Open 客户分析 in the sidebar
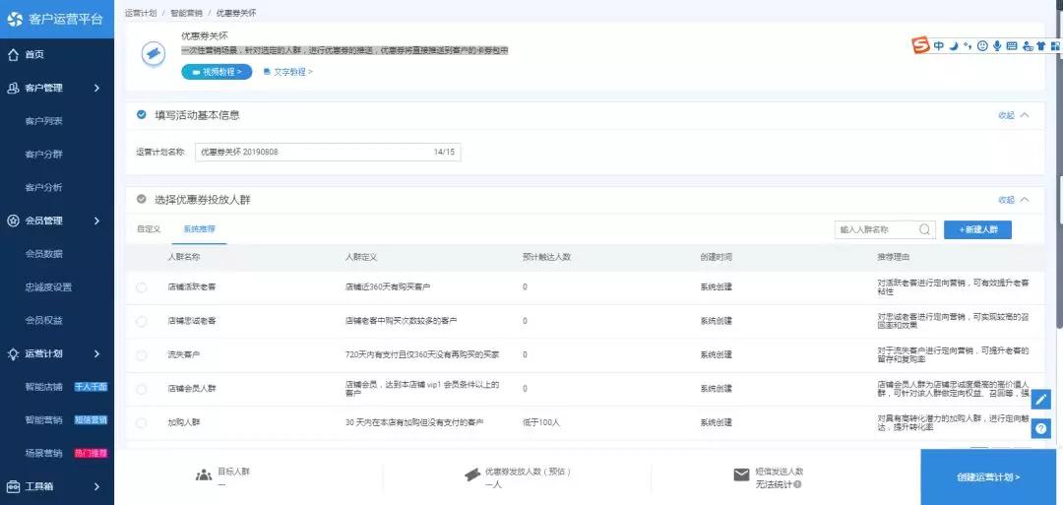Viewport: 1063px width, 505px height. tap(44, 188)
